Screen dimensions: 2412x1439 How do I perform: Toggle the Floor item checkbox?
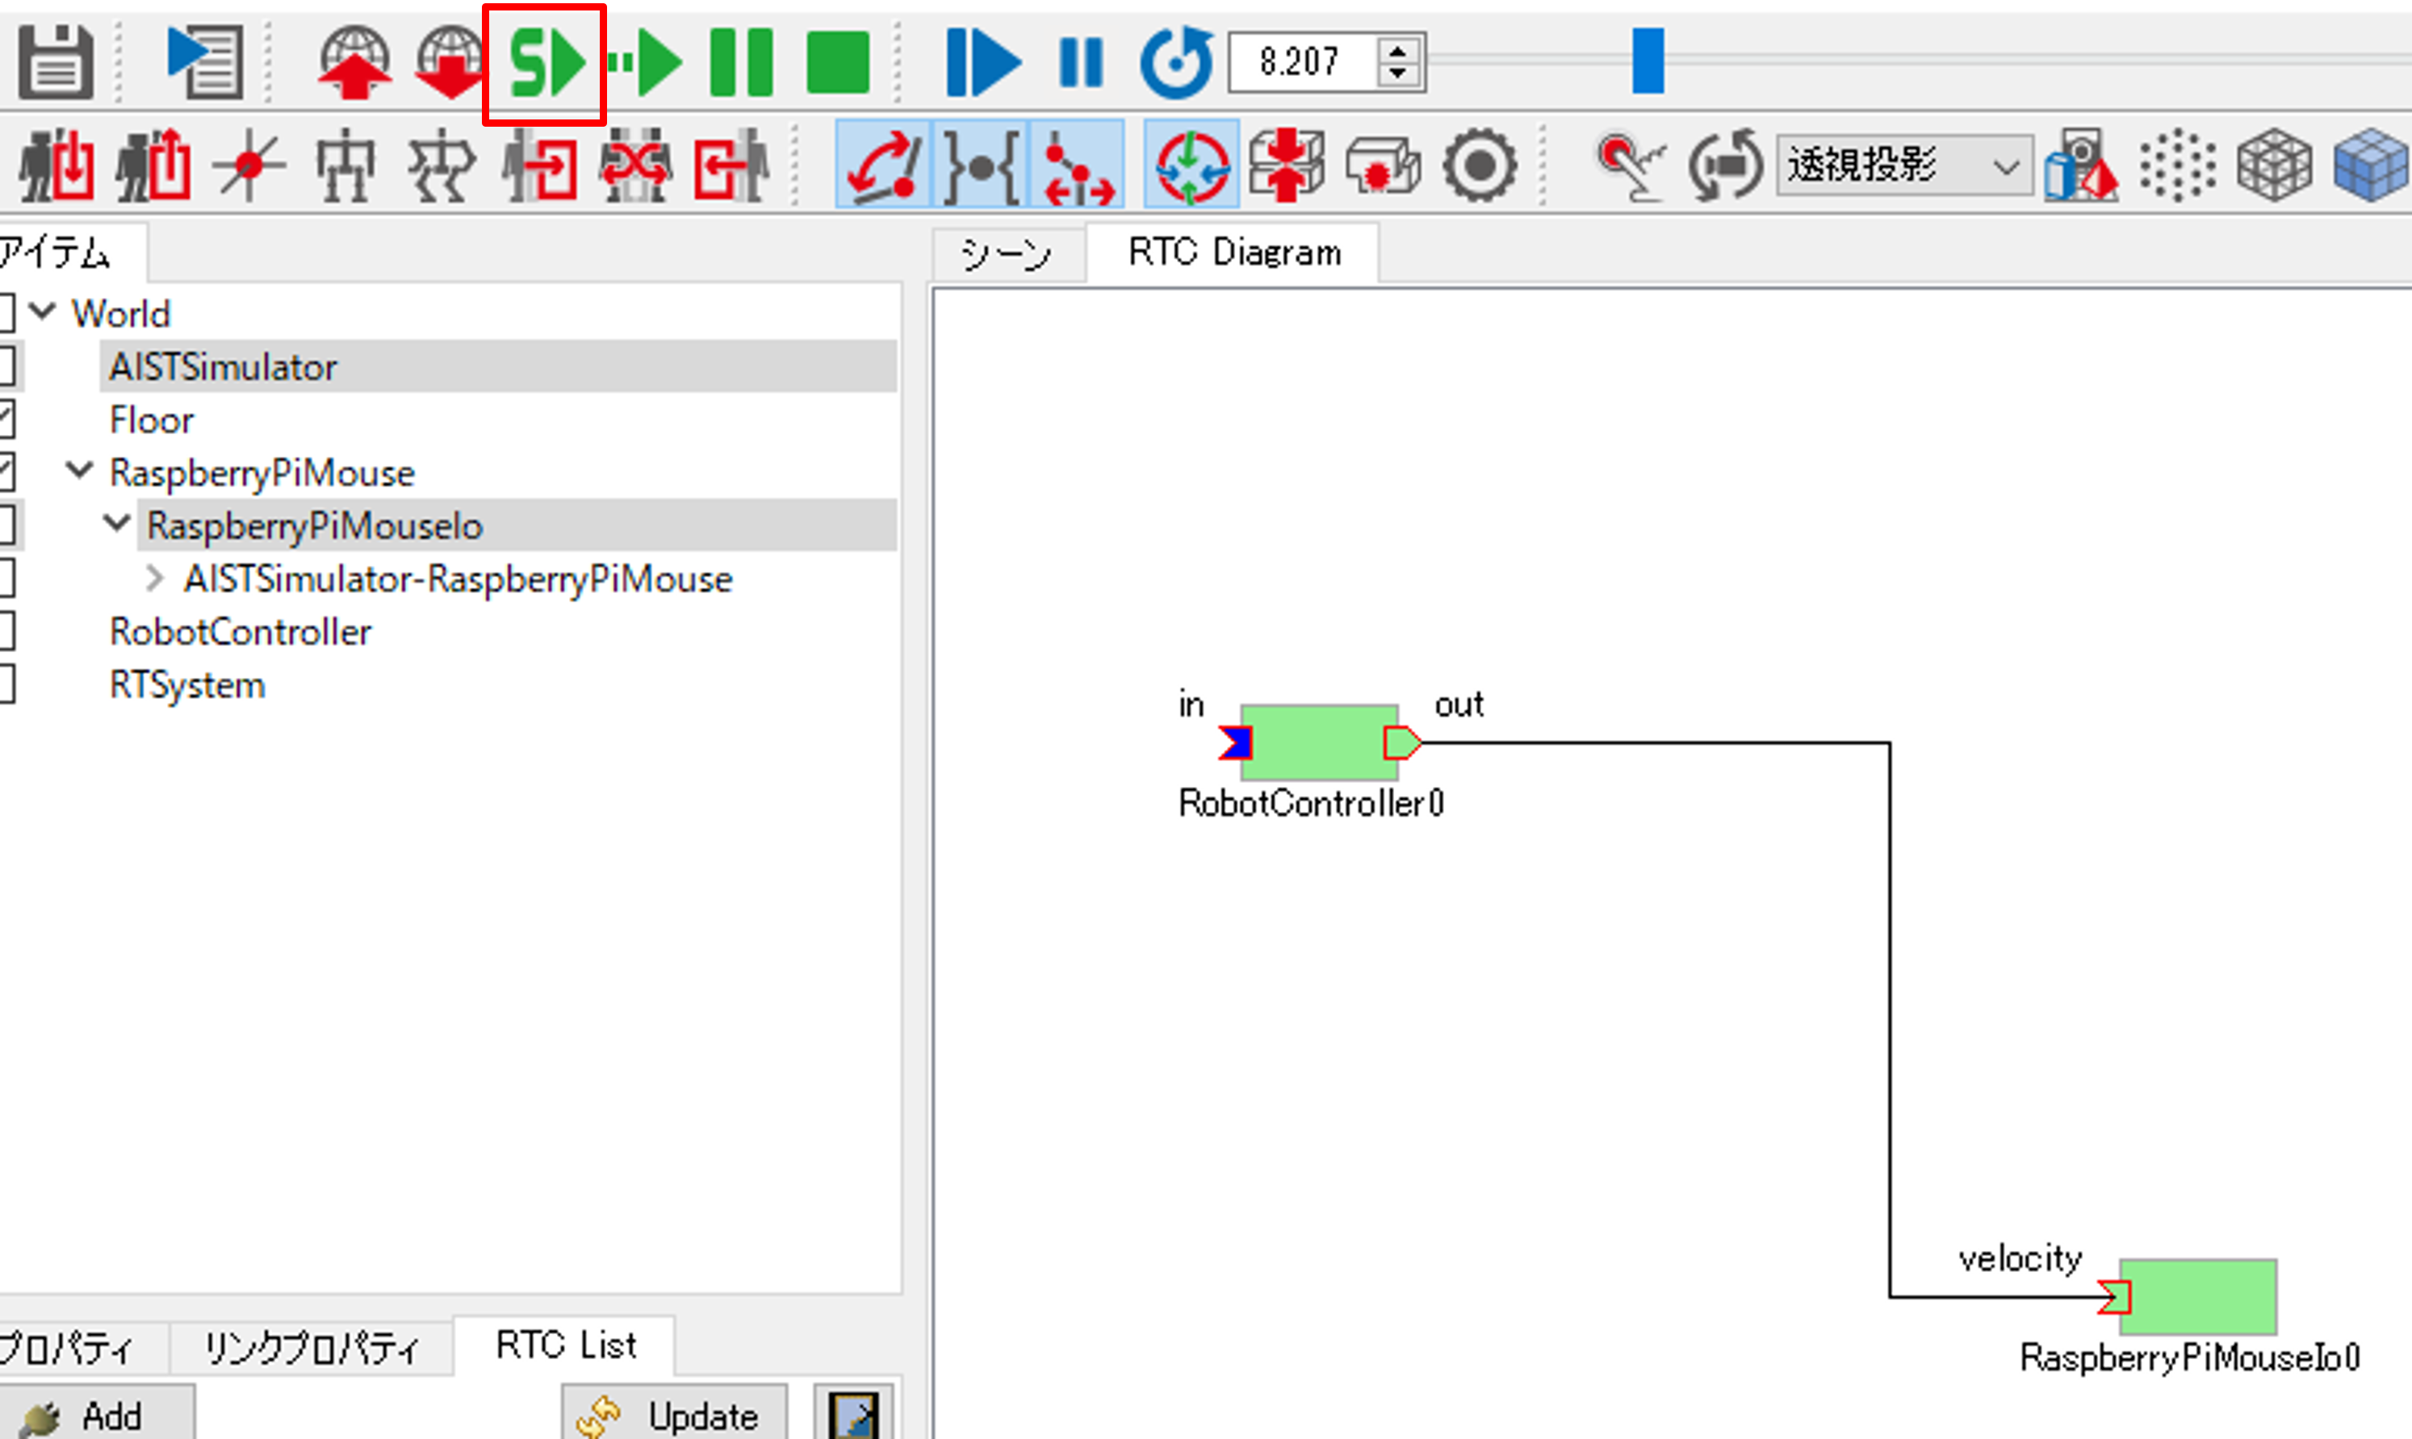[6, 420]
